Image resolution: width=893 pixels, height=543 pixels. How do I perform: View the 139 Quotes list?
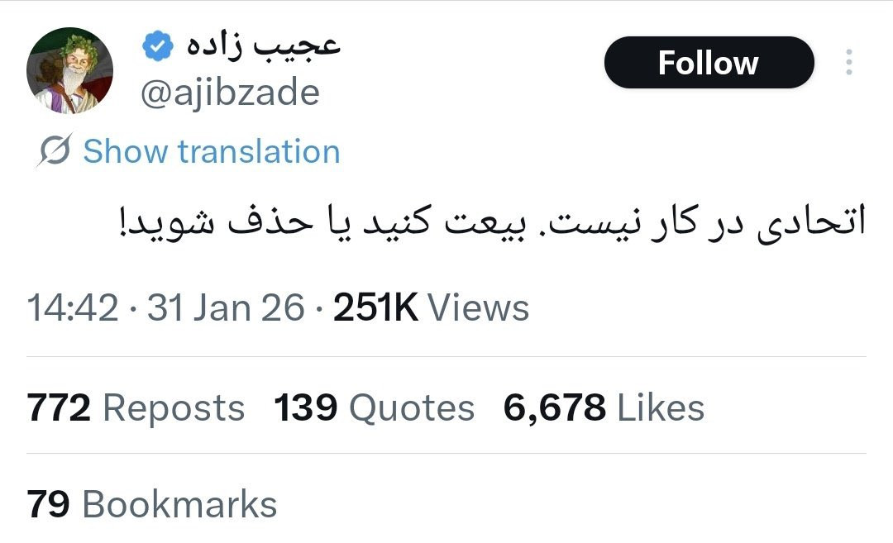click(x=375, y=408)
